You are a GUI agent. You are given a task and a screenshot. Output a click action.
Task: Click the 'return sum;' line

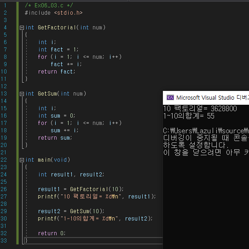(x=55, y=138)
